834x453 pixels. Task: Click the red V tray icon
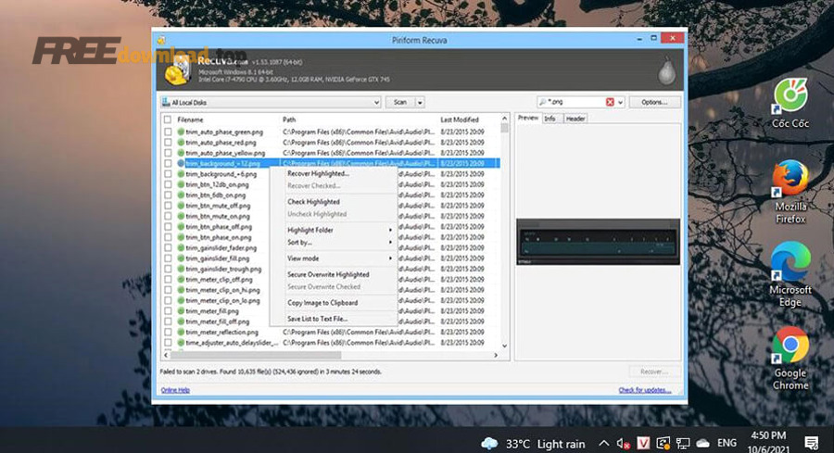(x=643, y=443)
